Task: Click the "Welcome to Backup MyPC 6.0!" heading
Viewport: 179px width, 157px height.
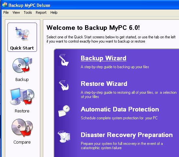Action: 93,28
